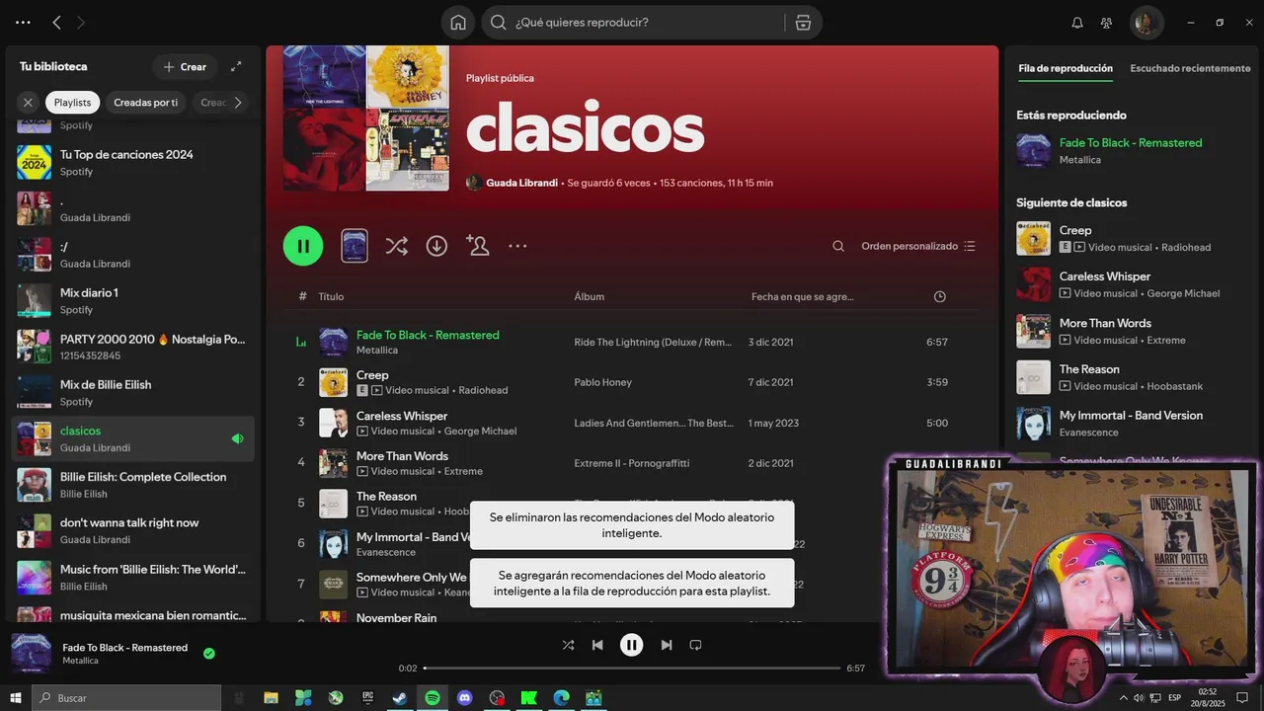Toggle the 'Creadas por ti' filter chip
This screenshot has height=711, width=1264.
point(146,102)
